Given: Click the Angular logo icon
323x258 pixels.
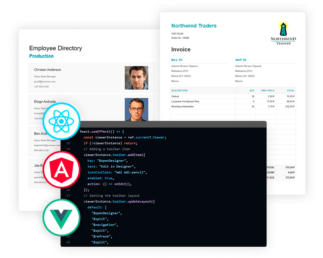Looking at the screenshot, I should [61, 170].
